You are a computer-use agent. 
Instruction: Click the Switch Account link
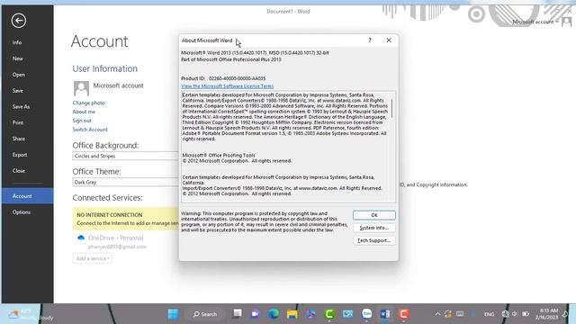[x=90, y=130]
